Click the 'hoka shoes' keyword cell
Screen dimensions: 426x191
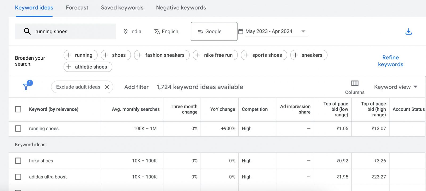41,161
